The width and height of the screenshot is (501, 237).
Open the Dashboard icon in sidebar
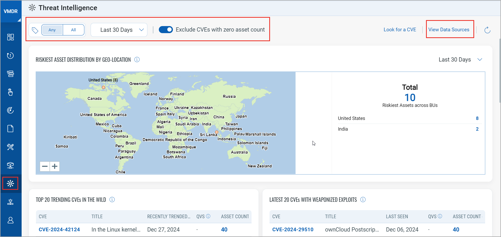click(x=10, y=37)
